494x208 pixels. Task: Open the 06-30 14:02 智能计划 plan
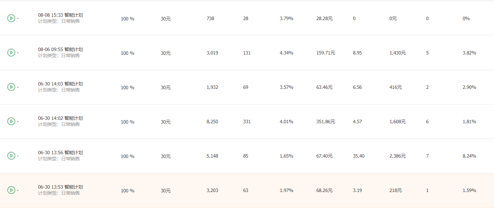tap(61, 118)
